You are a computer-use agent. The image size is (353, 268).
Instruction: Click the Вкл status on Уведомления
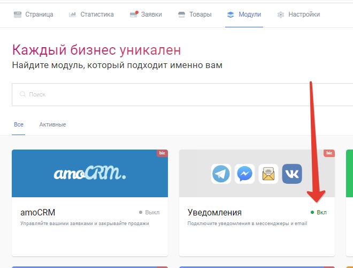click(x=319, y=212)
